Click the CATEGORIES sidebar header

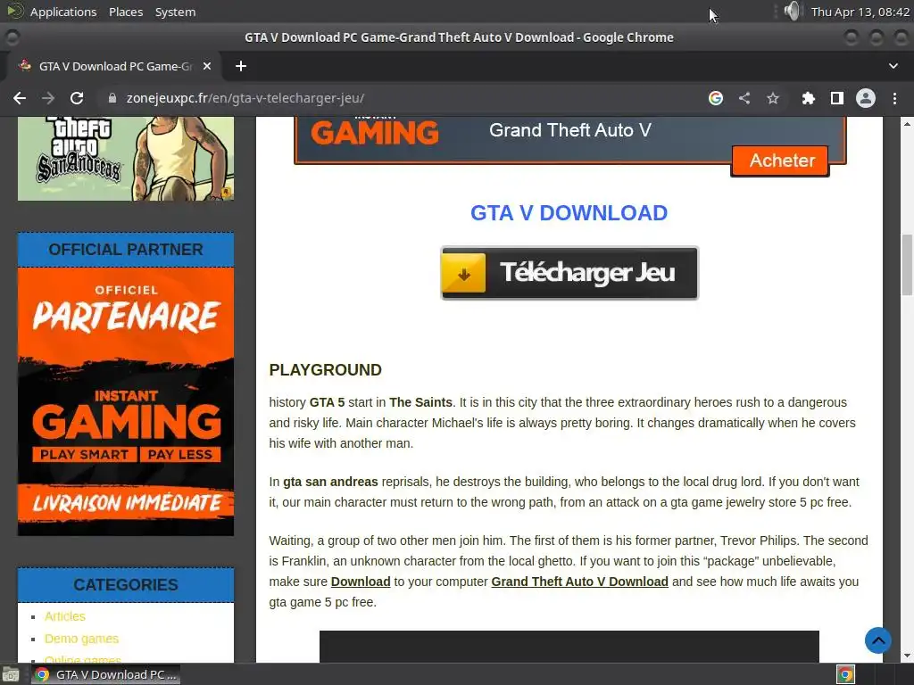pyautogui.click(x=125, y=585)
